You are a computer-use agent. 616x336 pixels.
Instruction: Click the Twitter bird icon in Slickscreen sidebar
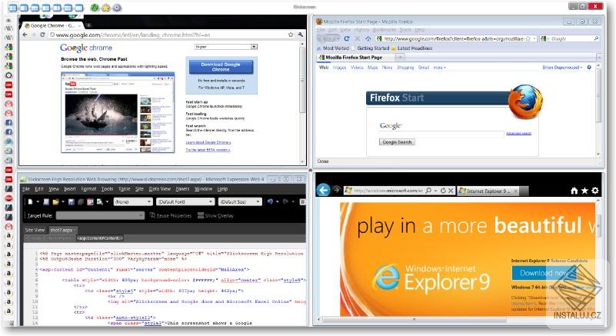8,141
